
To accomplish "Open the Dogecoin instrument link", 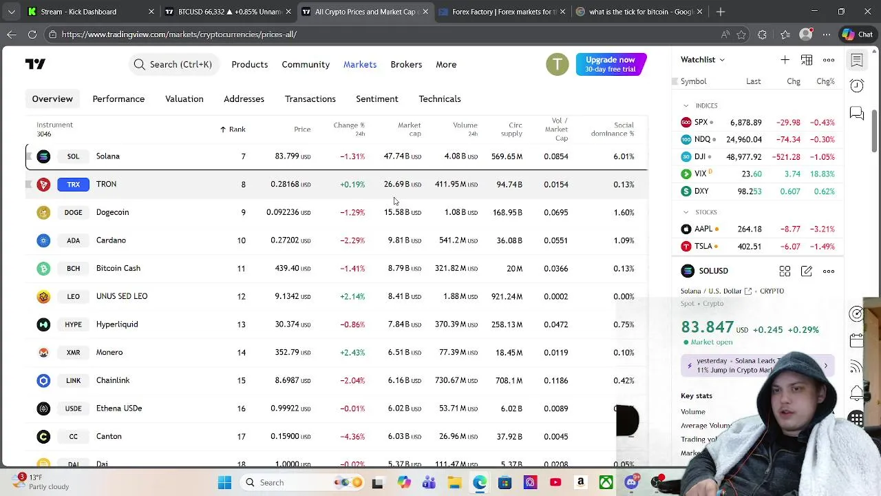I will [x=112, y=212].
